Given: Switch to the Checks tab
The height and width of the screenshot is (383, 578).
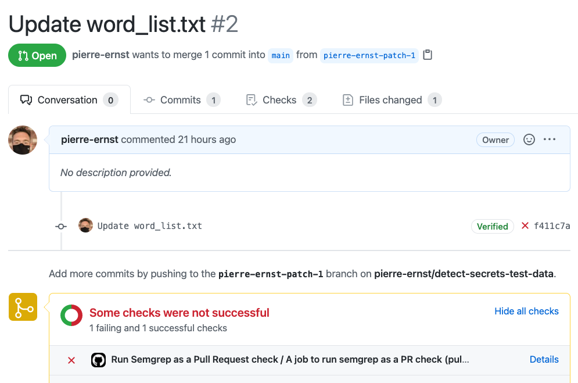Looking at the screenshot, I should 279,99.
